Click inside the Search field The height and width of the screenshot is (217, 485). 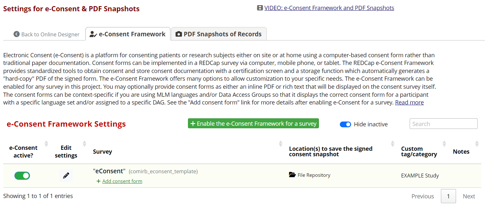click(443, 123)
